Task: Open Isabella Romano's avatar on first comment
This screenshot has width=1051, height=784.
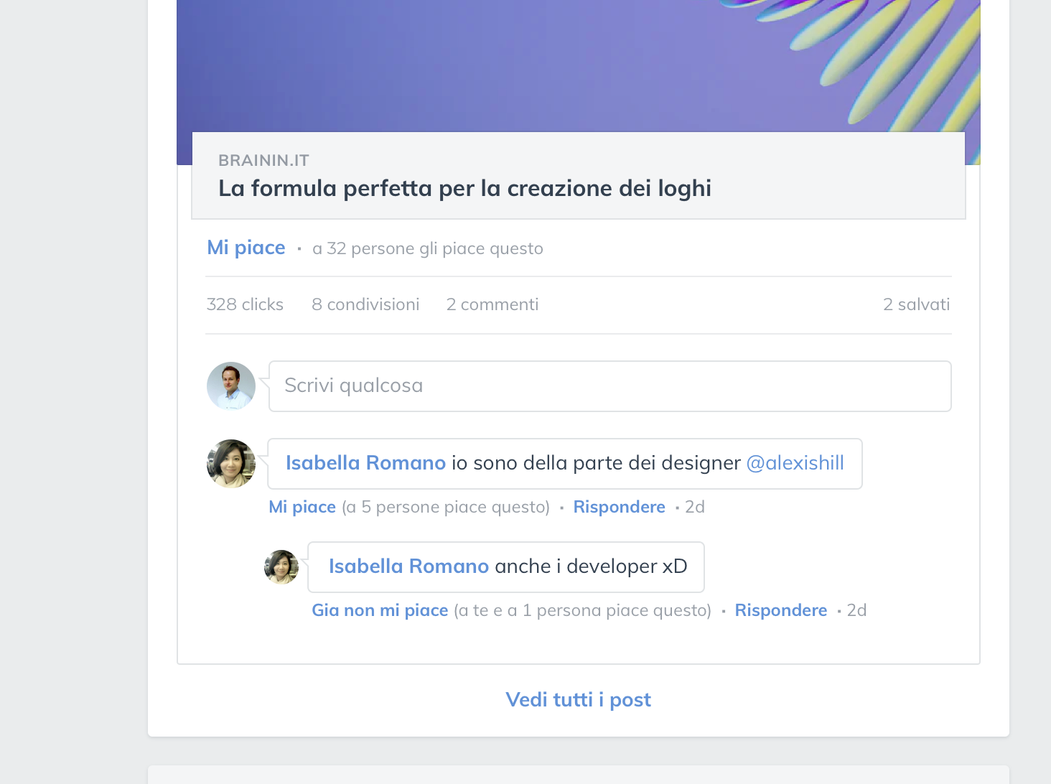Action: click(x=231, y=464)
